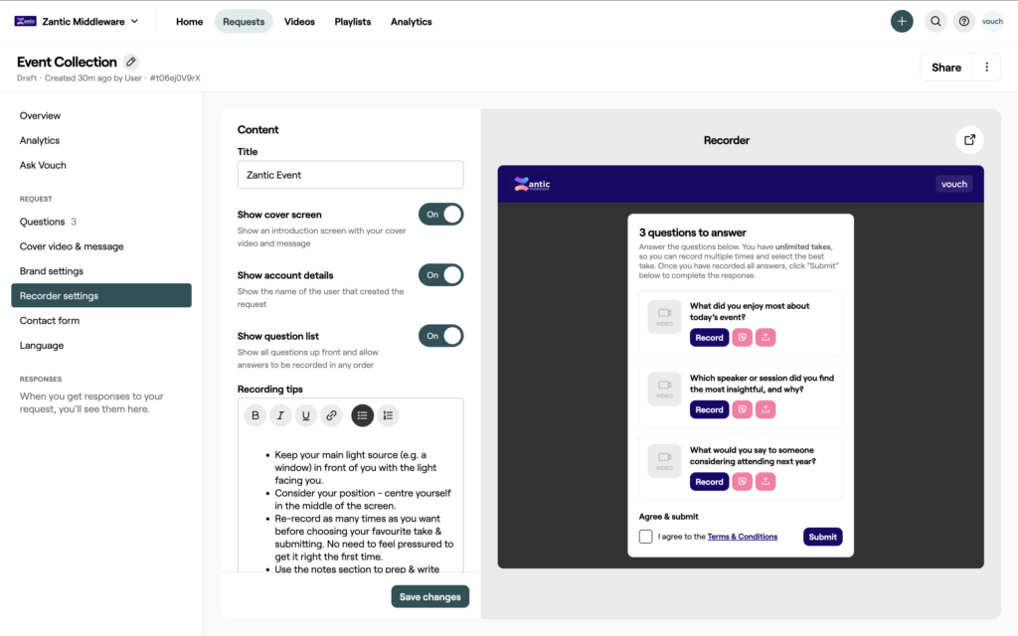Click the plus create button in header
Viewport: 1018px width, 636px height.
(x=901, y=22)
